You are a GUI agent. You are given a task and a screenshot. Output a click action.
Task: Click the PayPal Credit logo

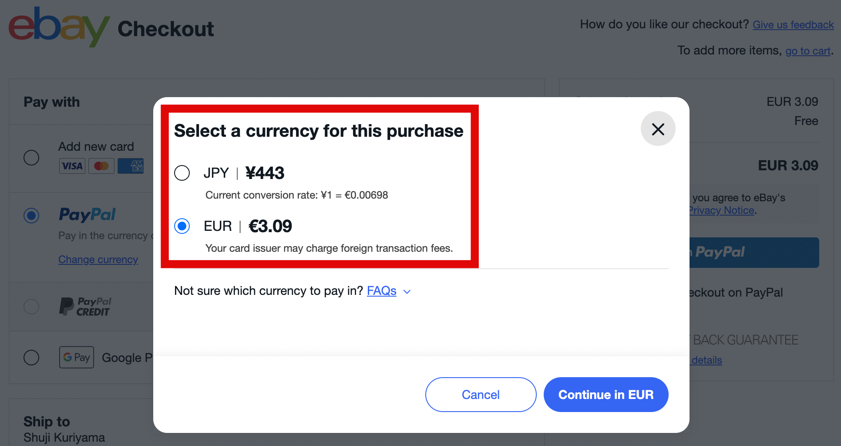click(85, 307)
